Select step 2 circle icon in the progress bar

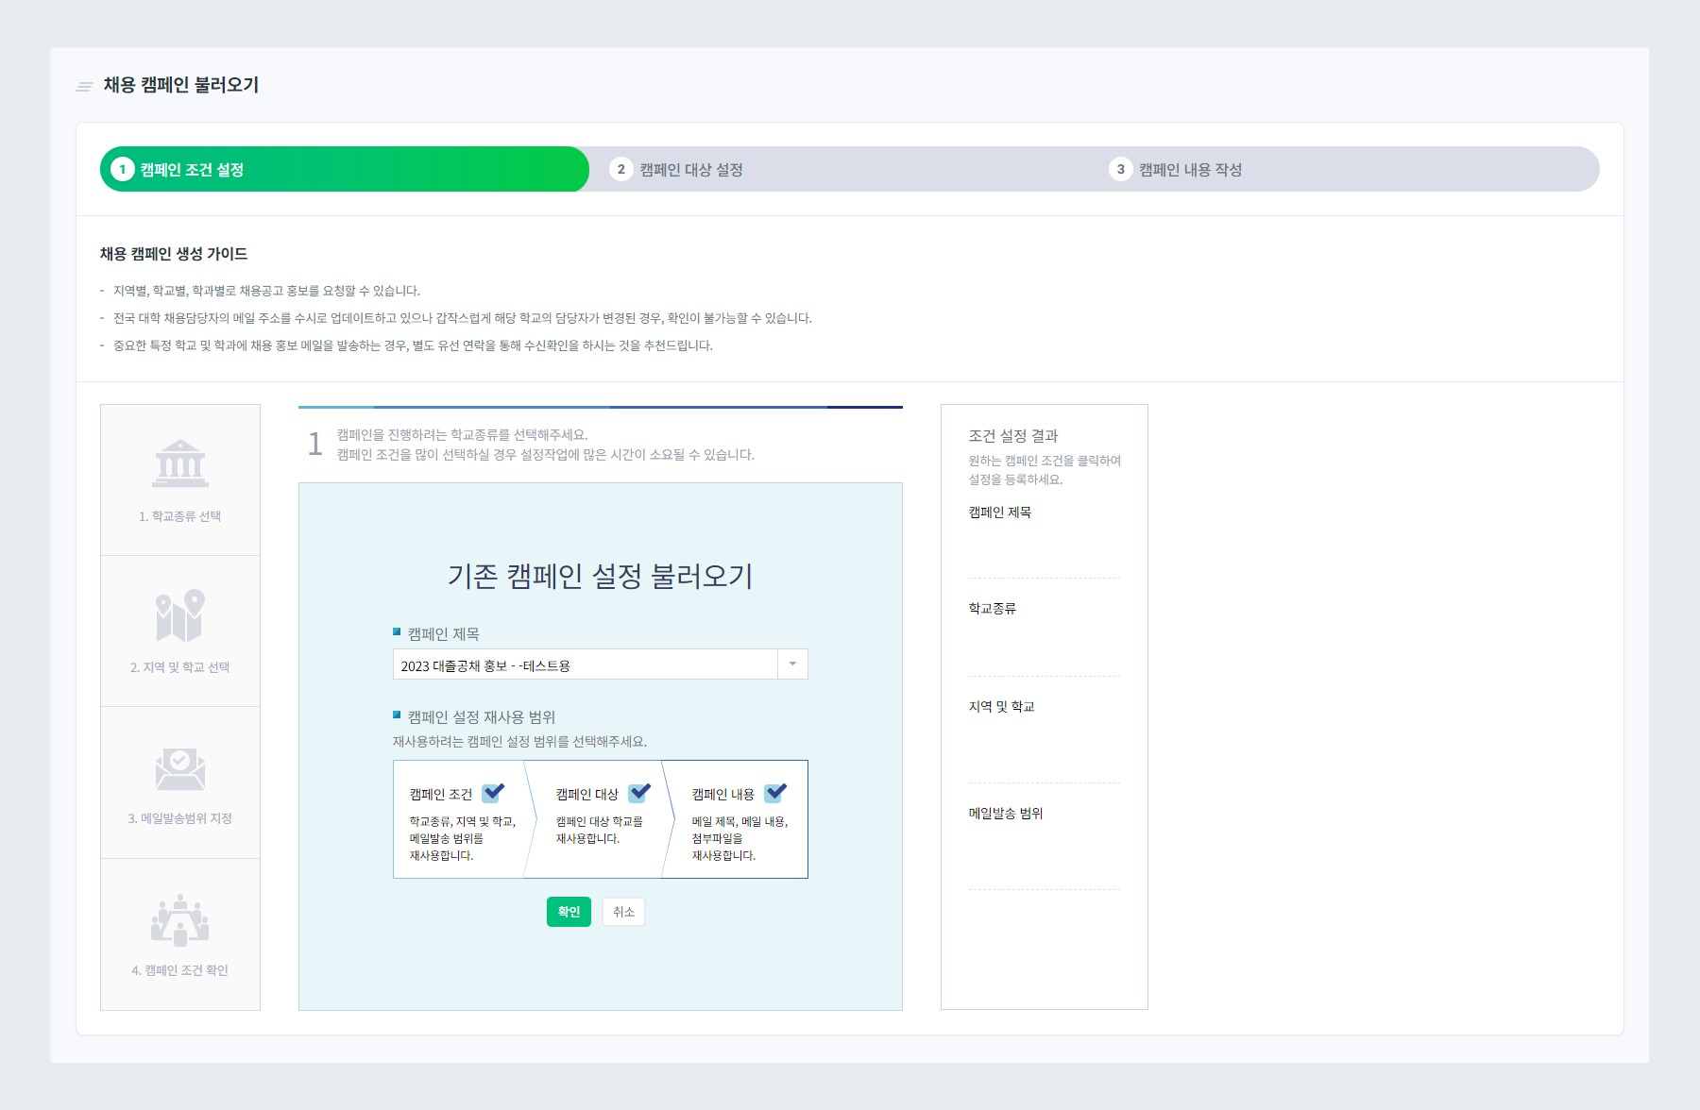click(x=620, y=170)
